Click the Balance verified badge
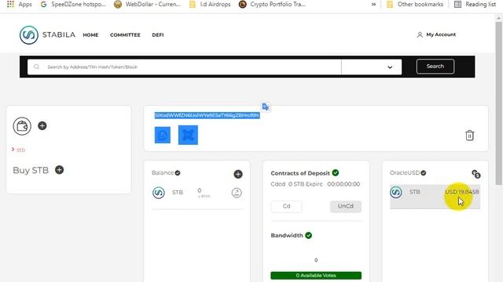Screen dimensions: 503x282 [x=178, y=172]
